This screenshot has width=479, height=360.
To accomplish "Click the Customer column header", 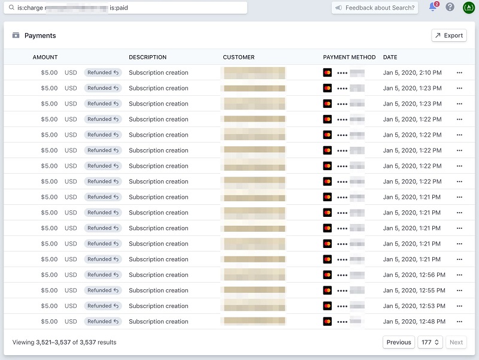I will [x=238, y=58].
